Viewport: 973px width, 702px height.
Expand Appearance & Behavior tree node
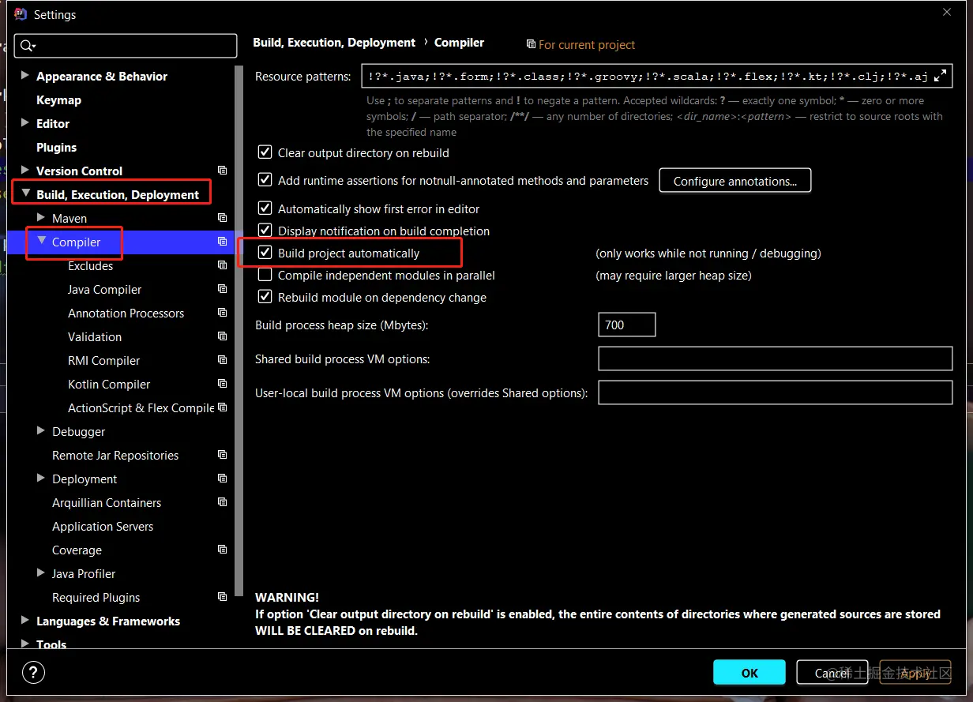point(25,76)
